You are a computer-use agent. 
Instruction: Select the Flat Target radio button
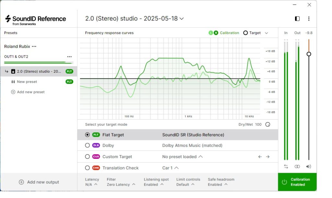click(87, 135)
